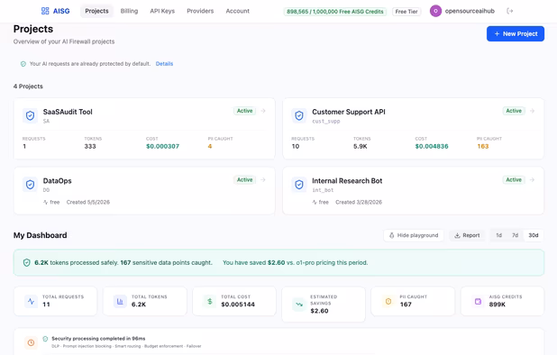Click the Internal Research Bot Active badge

(x=514, y=179)
